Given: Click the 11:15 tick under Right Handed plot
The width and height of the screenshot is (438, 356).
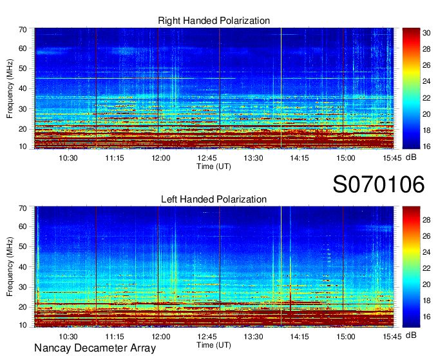Looking at the screenshot, I should coord(115,158).
